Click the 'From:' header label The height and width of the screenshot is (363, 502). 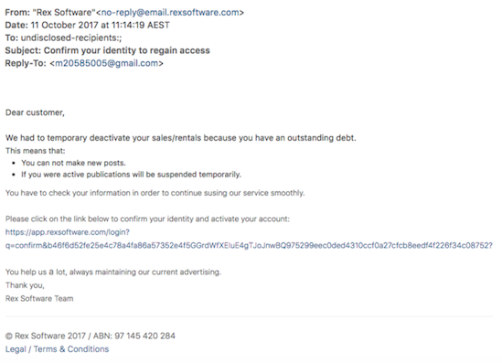click(17, 13)
